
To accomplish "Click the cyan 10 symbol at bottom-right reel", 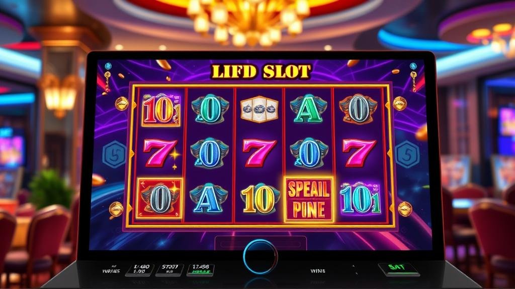I will (x=360, y=199).
